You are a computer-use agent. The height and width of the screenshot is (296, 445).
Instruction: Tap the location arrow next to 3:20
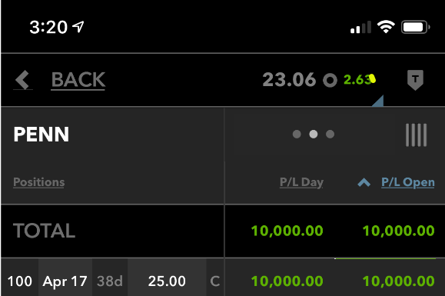[x=78, y=27]
